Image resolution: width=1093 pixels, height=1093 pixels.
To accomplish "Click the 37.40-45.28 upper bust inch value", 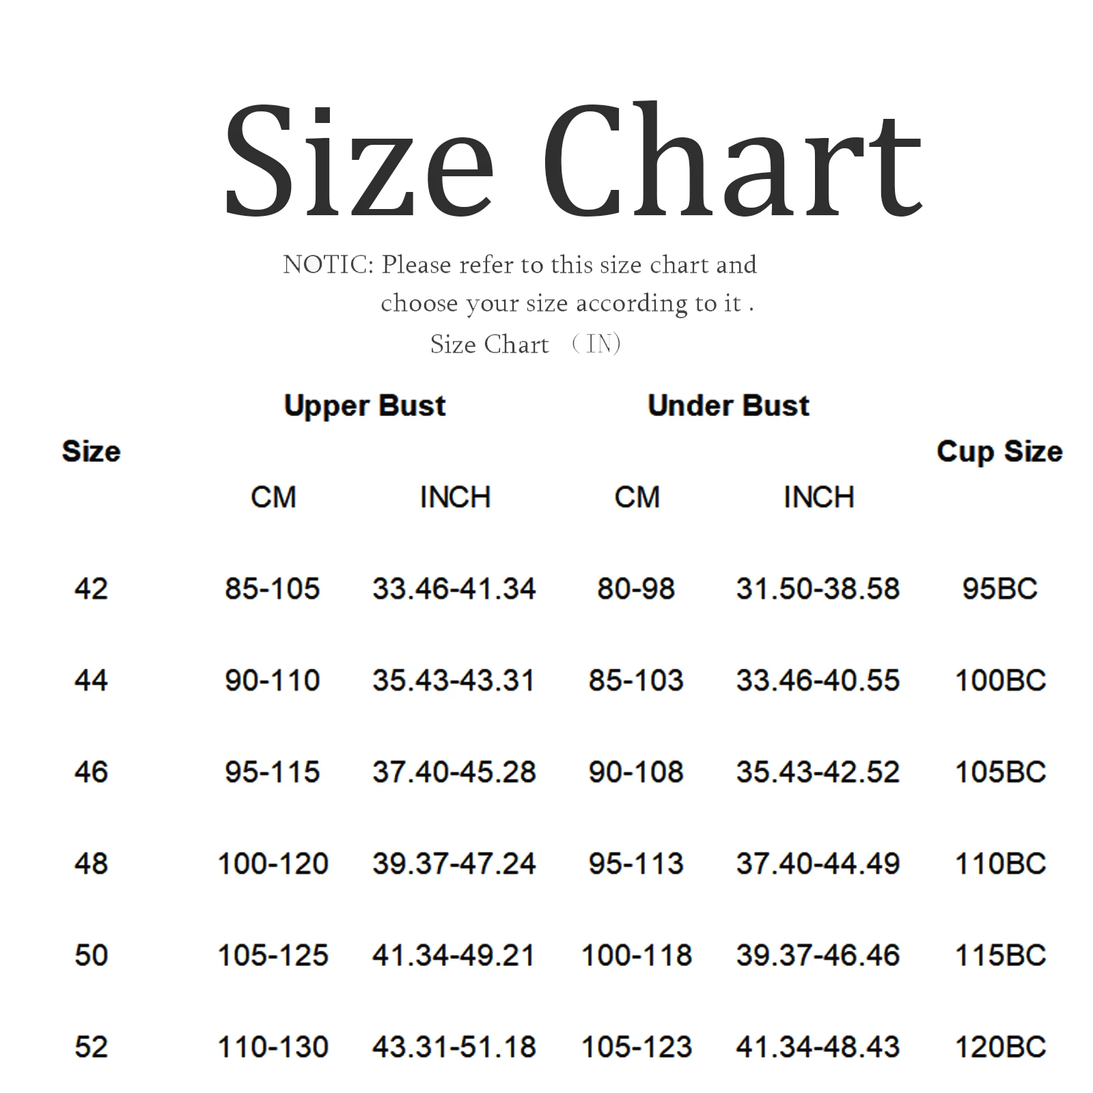I will [x=454, y=772].
